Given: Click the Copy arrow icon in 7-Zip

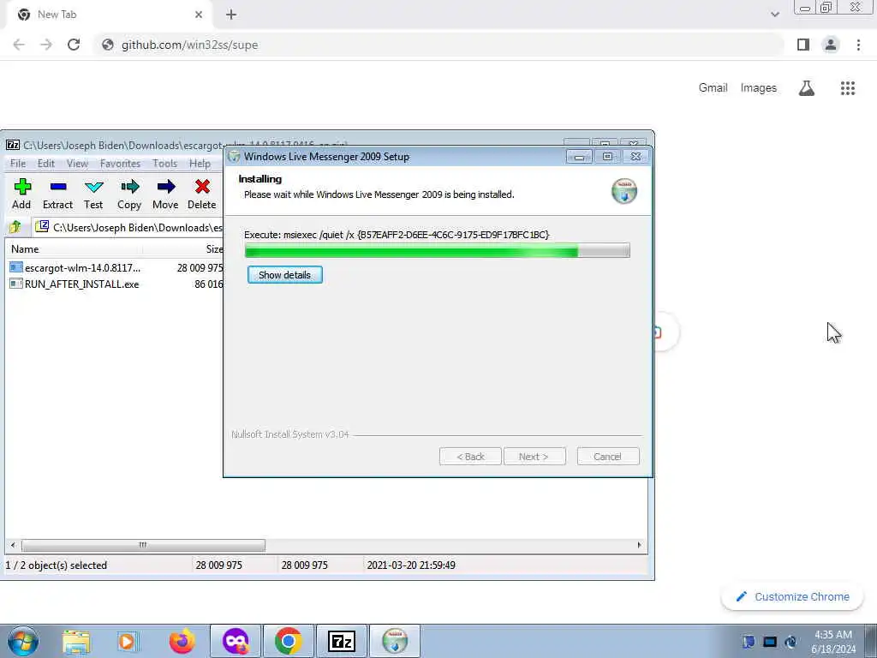Looking at the screenshot, I should 129,194.
